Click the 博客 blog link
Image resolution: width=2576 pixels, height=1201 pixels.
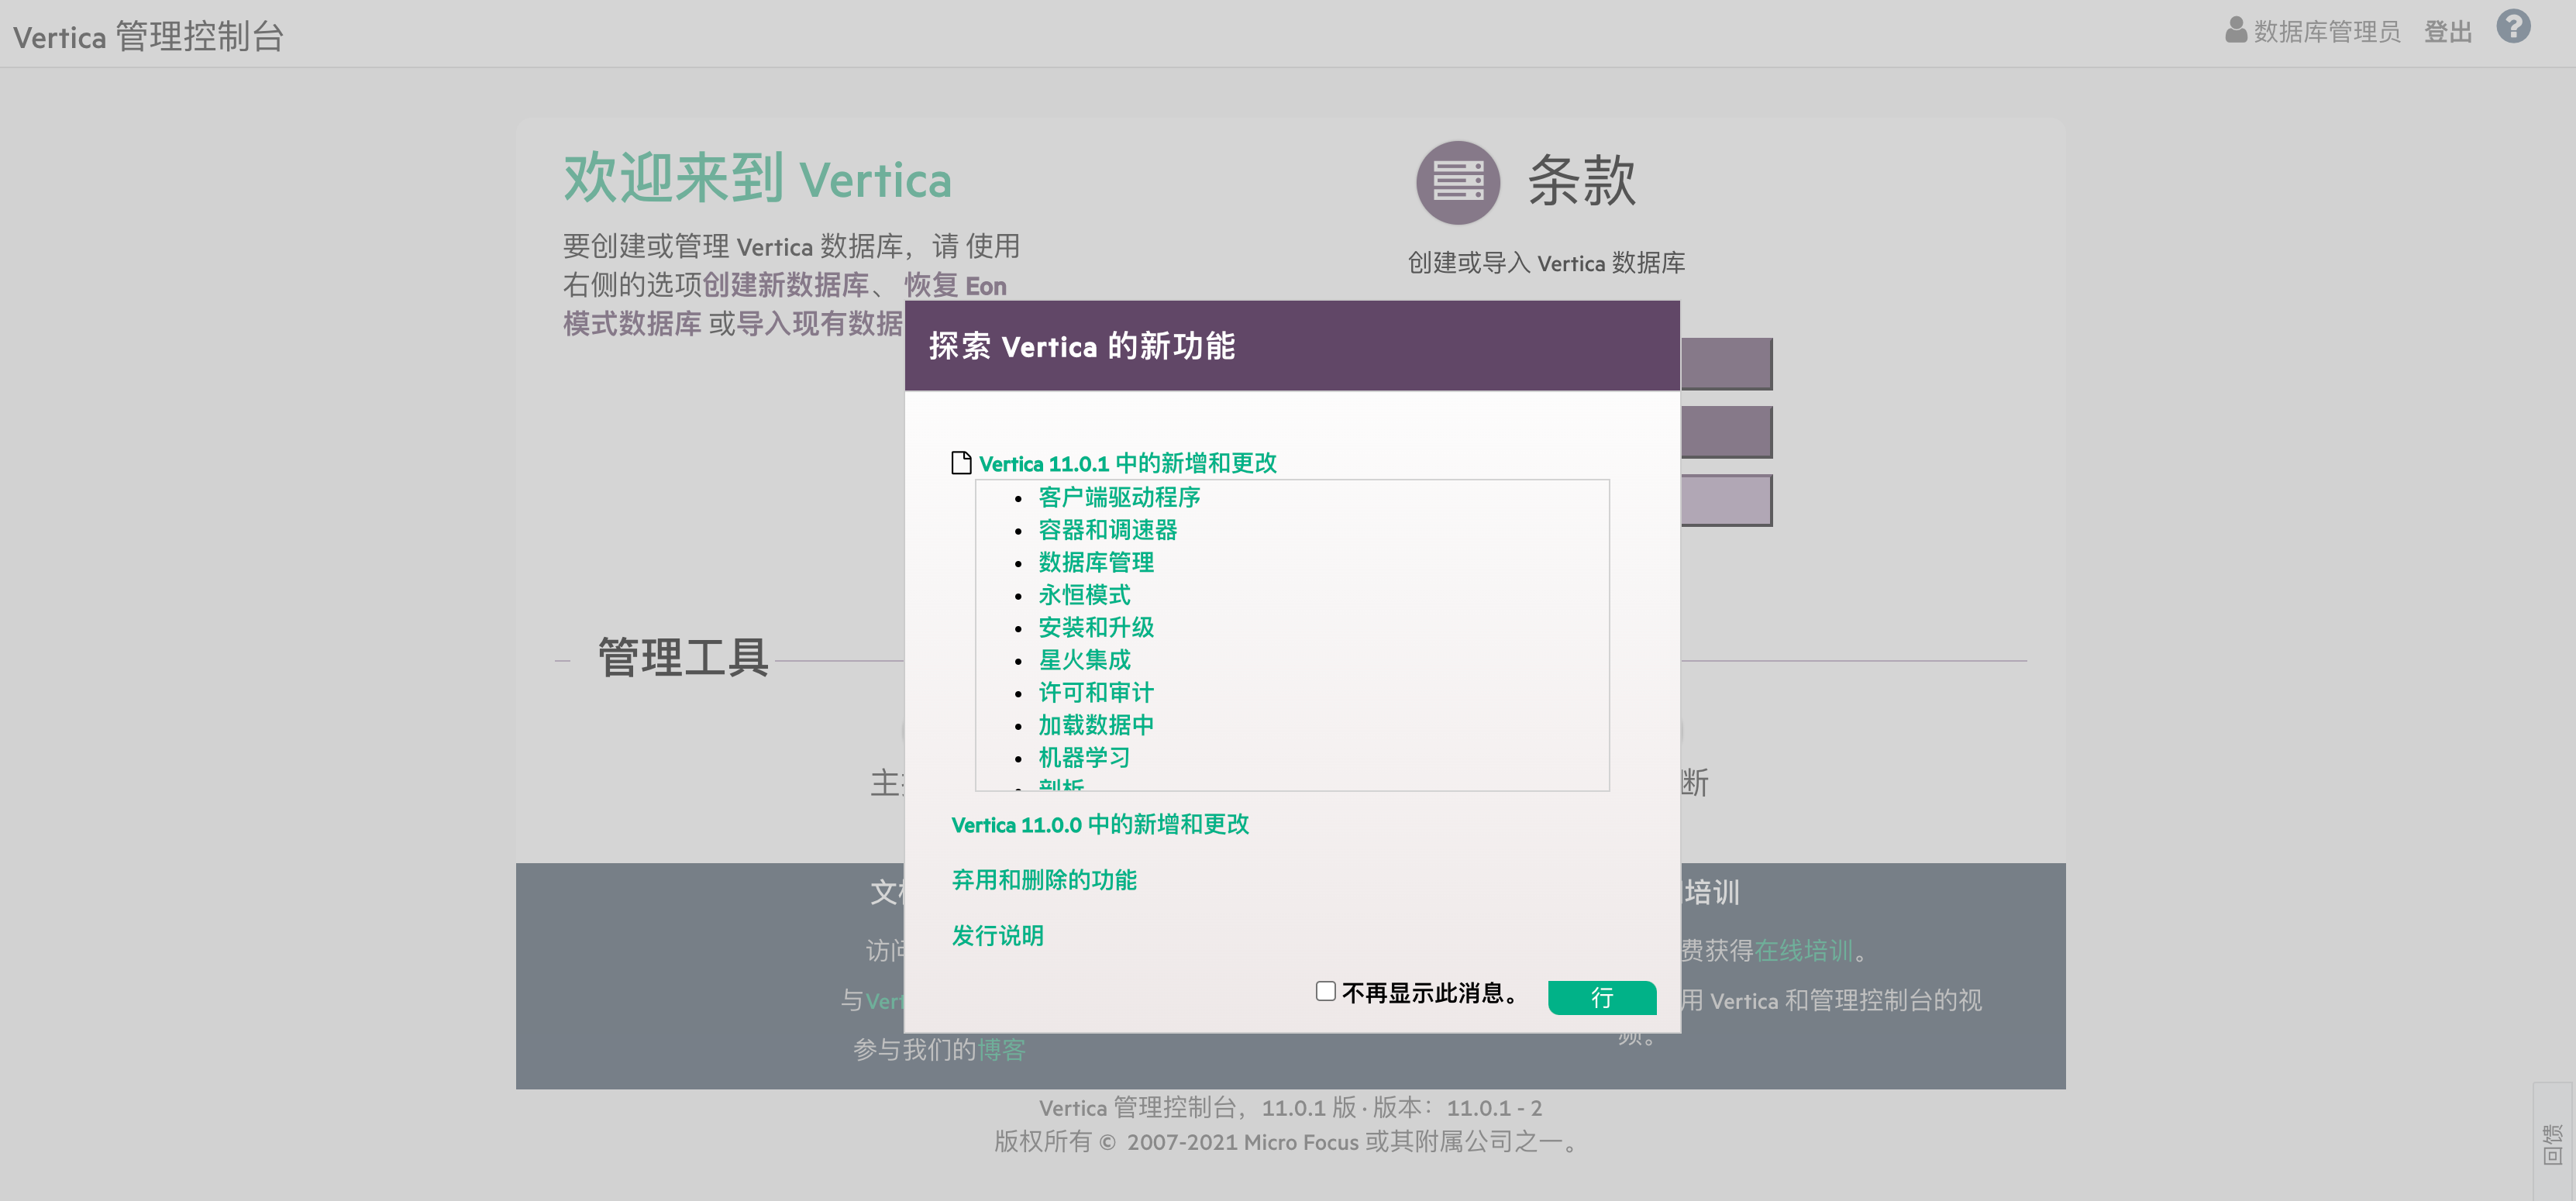(x=1001, y=1050)
